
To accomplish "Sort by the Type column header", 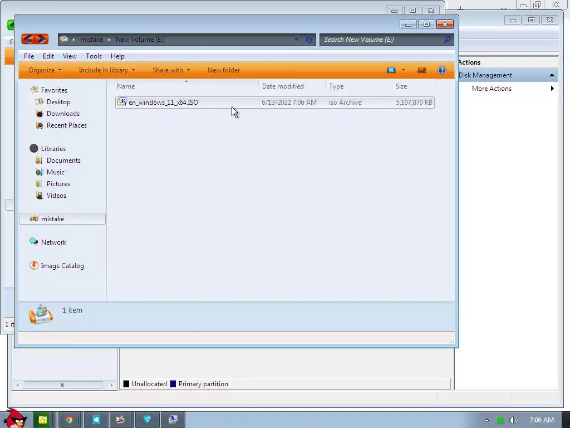I will pyautogui.click(x=358, y=86).
